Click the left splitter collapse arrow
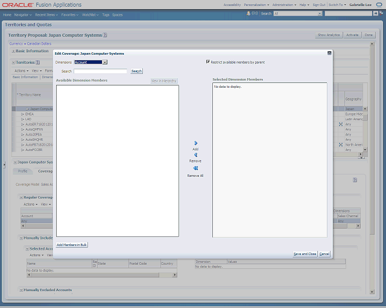The width and height of the screenshot is (386, 308). [4, 165]
